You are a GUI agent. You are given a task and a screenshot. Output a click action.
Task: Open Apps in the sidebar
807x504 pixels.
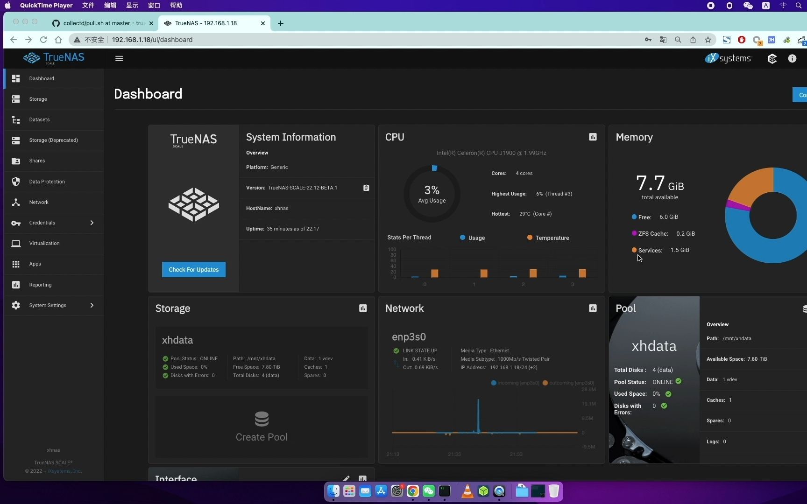click(x=54, y=264)
